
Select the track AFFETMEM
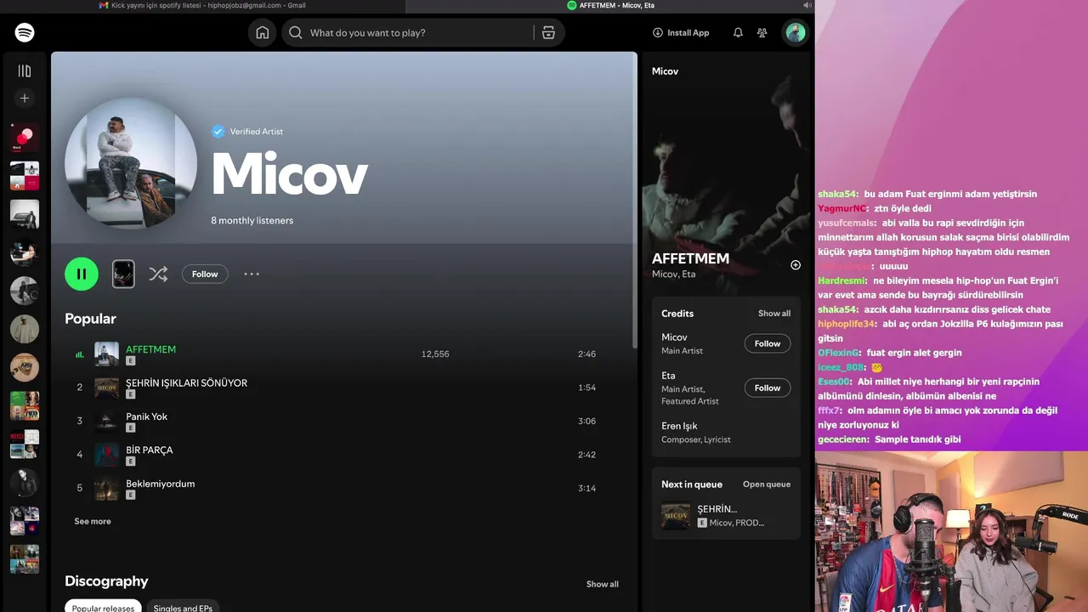coord(150,349)
